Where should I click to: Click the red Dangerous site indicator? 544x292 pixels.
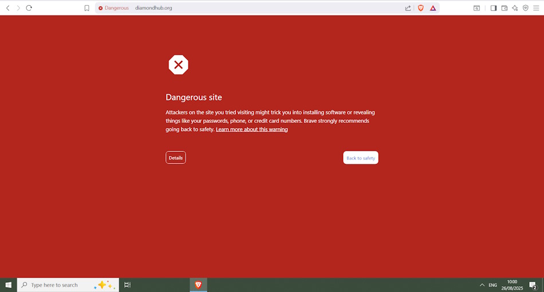113,8
